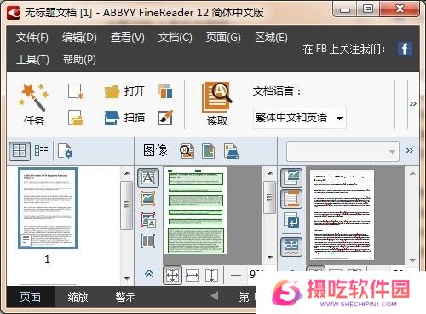Screen dimensions: 426x314
Task: Switch to the 缩放 tab
Action: pos(78,297)
